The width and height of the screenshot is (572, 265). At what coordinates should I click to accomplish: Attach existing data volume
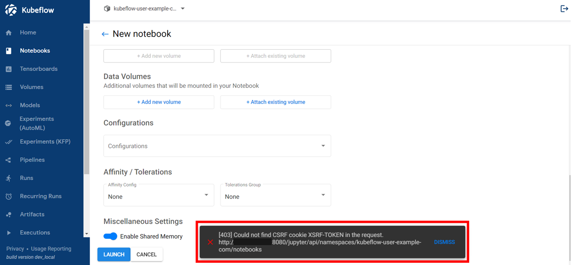[x=275, y=102]
